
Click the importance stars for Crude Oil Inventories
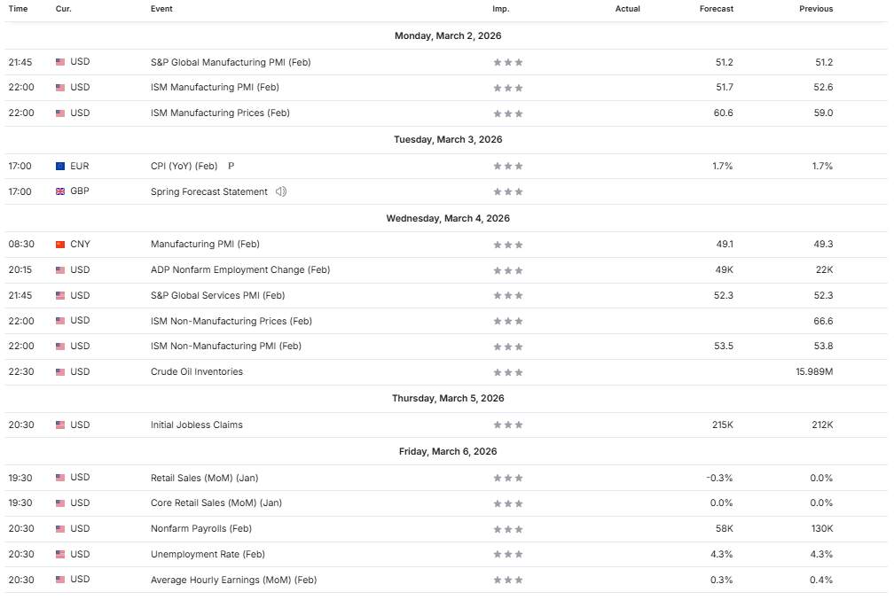508,372
